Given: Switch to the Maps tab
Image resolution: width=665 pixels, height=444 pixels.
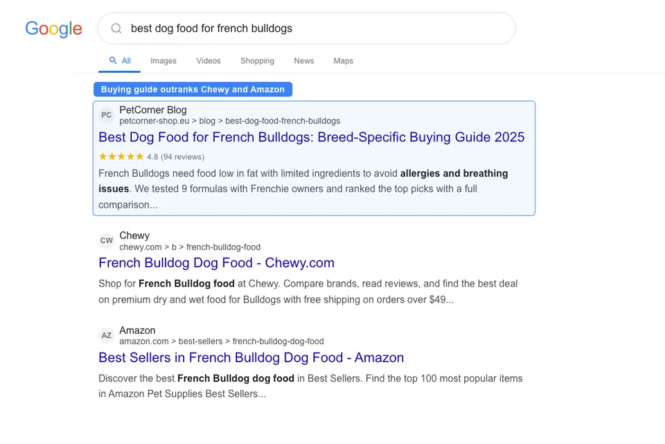Looking at the screenshot, I should click(343, 60).
